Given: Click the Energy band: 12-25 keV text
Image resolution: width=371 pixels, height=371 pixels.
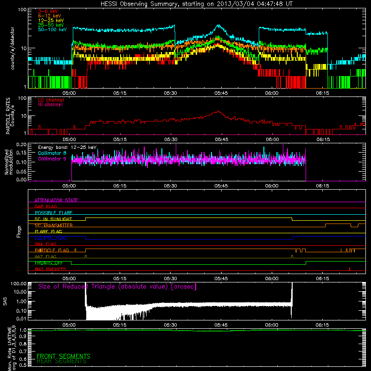Looking at the screenshot, I should [x=67, y=147].
